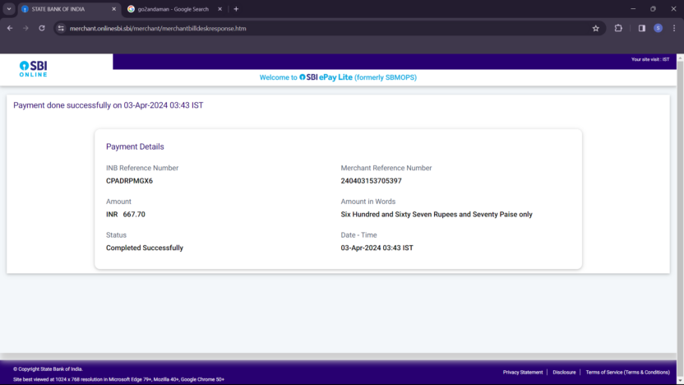View site information icon in address bar
The height and width of the screenshot is (385, 684).
(x=61, y=28)
